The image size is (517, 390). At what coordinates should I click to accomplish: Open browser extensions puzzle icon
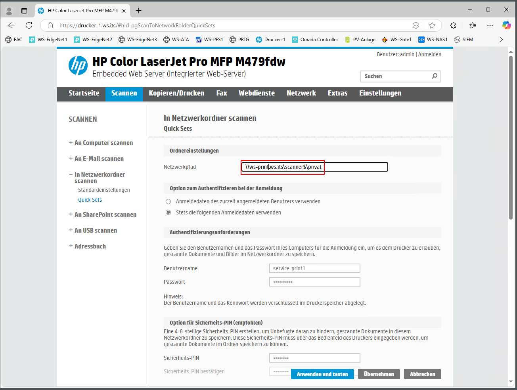(x=453, y=25)
